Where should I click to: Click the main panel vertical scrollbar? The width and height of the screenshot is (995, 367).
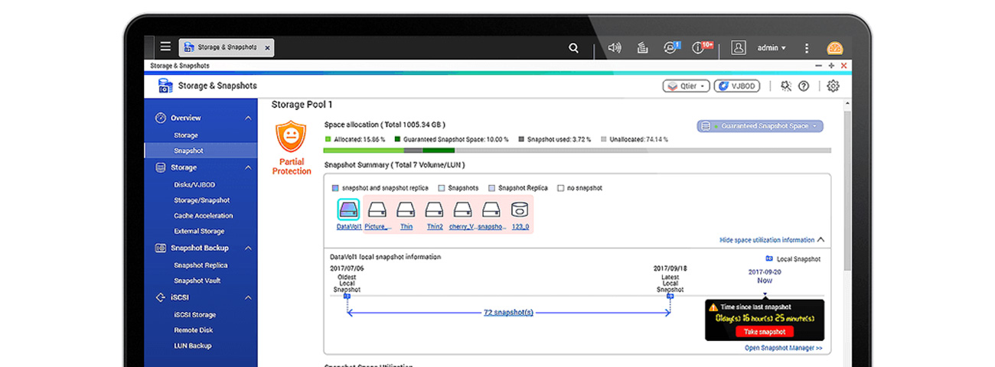point(847,191)
